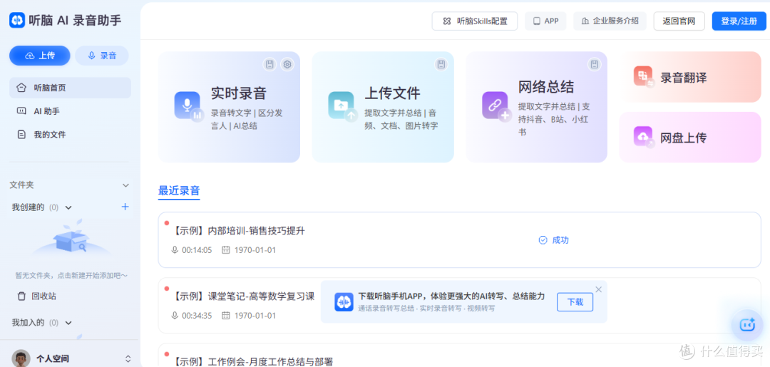770x367 pixels.
Task: Collapse the 文件夹 section chevron
Action: click(125, 185)
